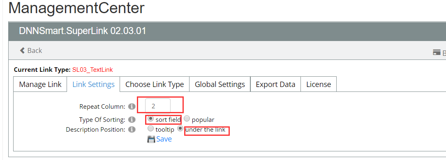Click the Back link text

[x=35, y=50]
